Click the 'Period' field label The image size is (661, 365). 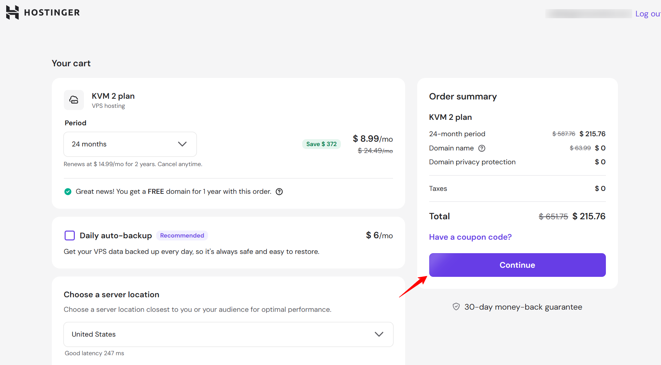point(76,123)
